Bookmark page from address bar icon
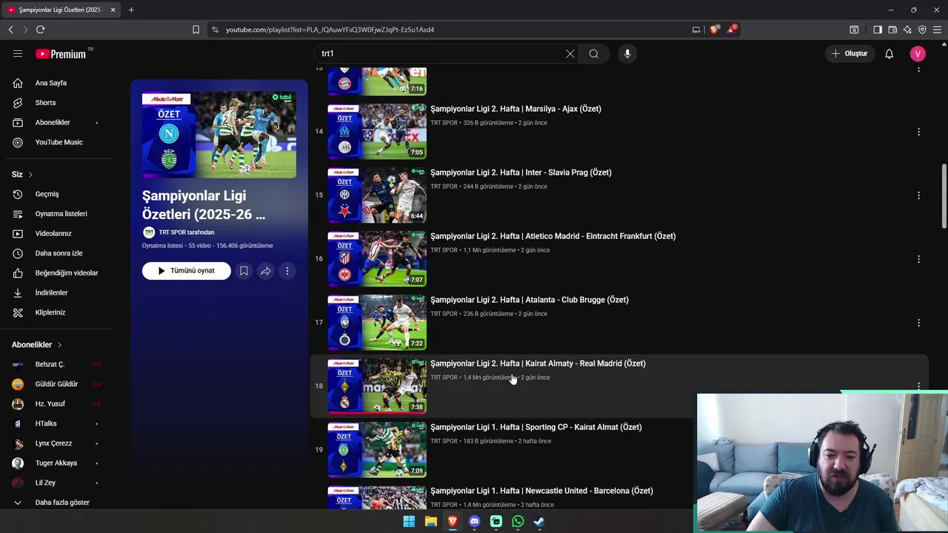This screenshot has width=948, height=533. (196, 30)
